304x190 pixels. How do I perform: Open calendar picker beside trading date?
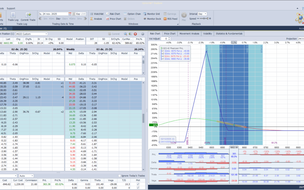coord(70,14)
